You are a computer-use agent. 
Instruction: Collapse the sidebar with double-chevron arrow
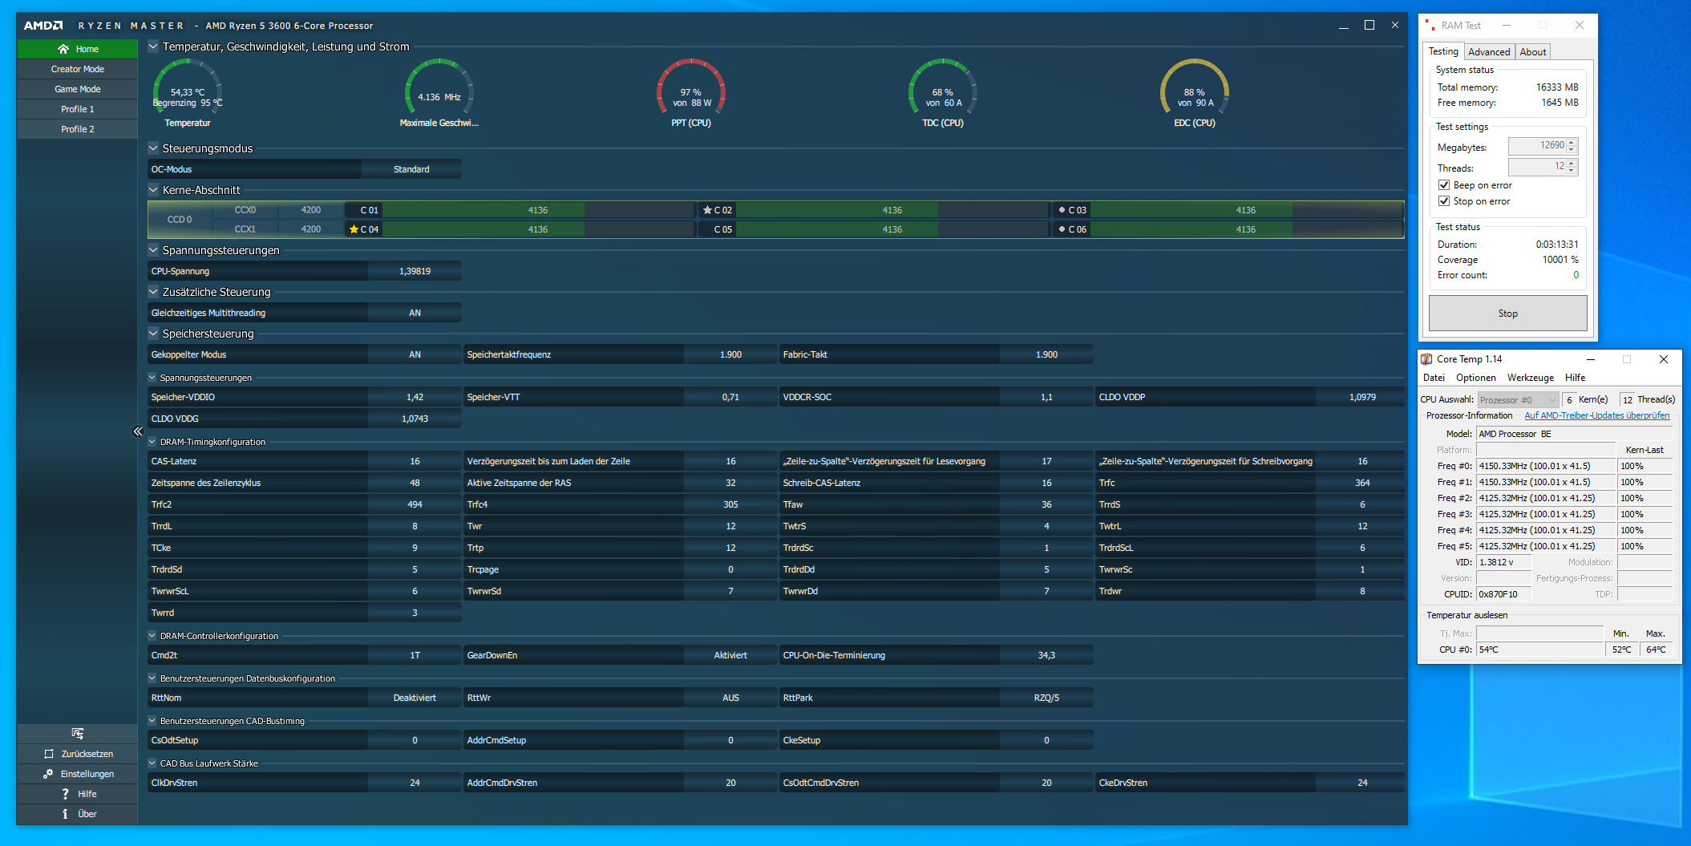(138, 431)
